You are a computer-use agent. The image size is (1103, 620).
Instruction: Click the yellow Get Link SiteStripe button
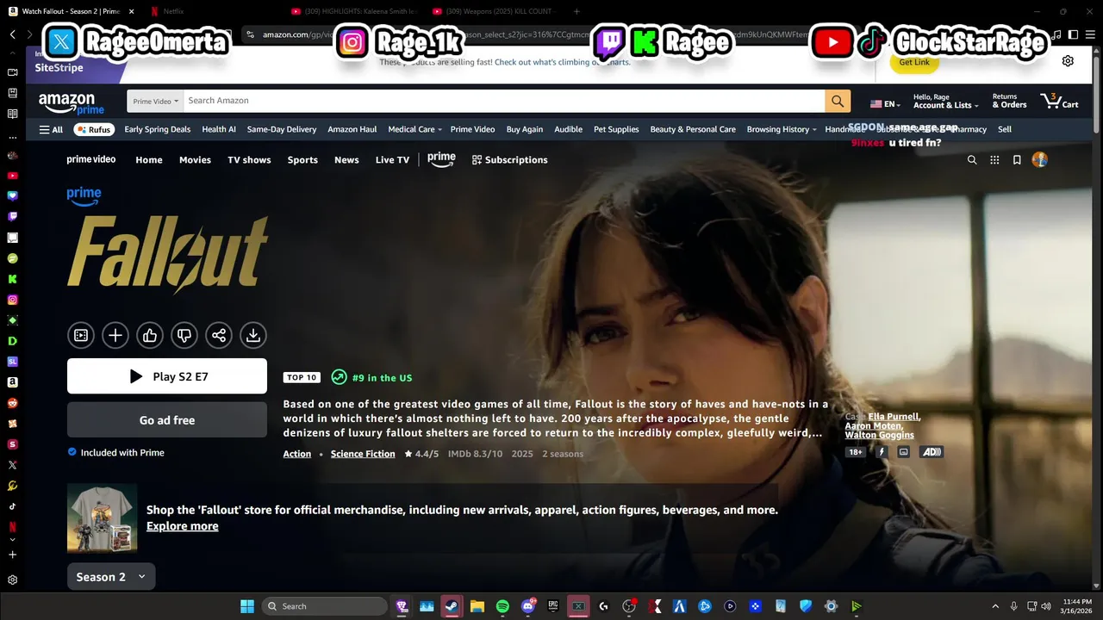point(914,62)
